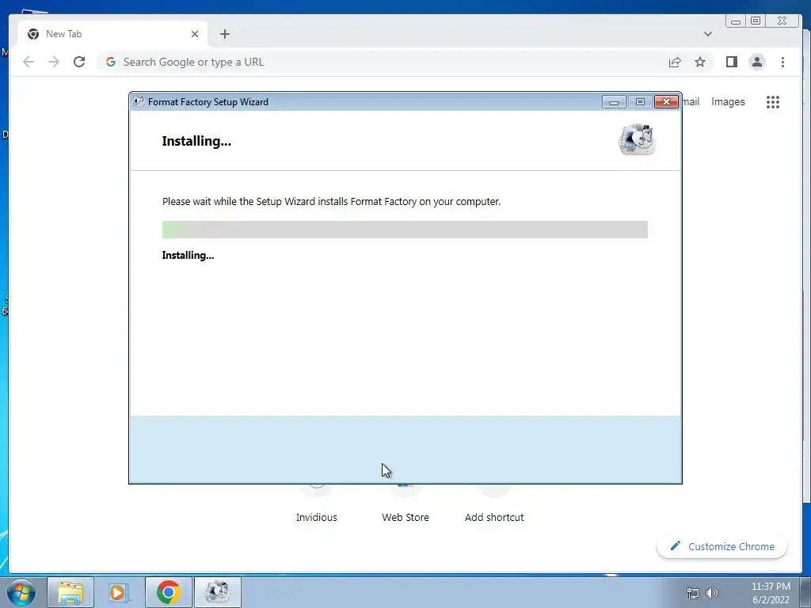Toggle the Chrome side panel
This screenshot has height=608, width=811.
coord(731,62)
